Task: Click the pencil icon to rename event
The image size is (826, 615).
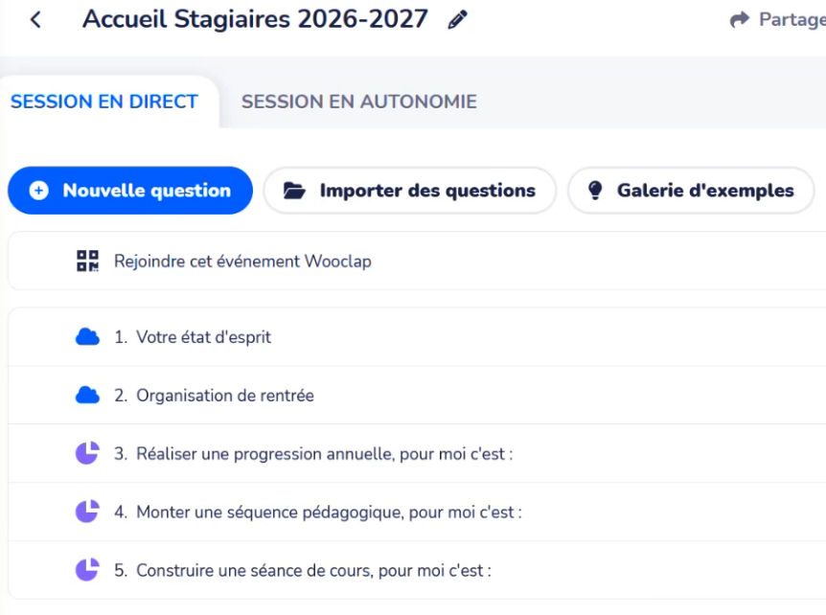Action: (457, 20)
